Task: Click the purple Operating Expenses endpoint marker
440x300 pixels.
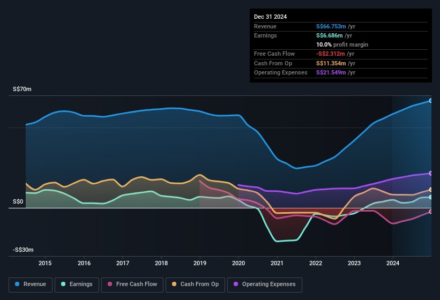Action: pos(430,173)
